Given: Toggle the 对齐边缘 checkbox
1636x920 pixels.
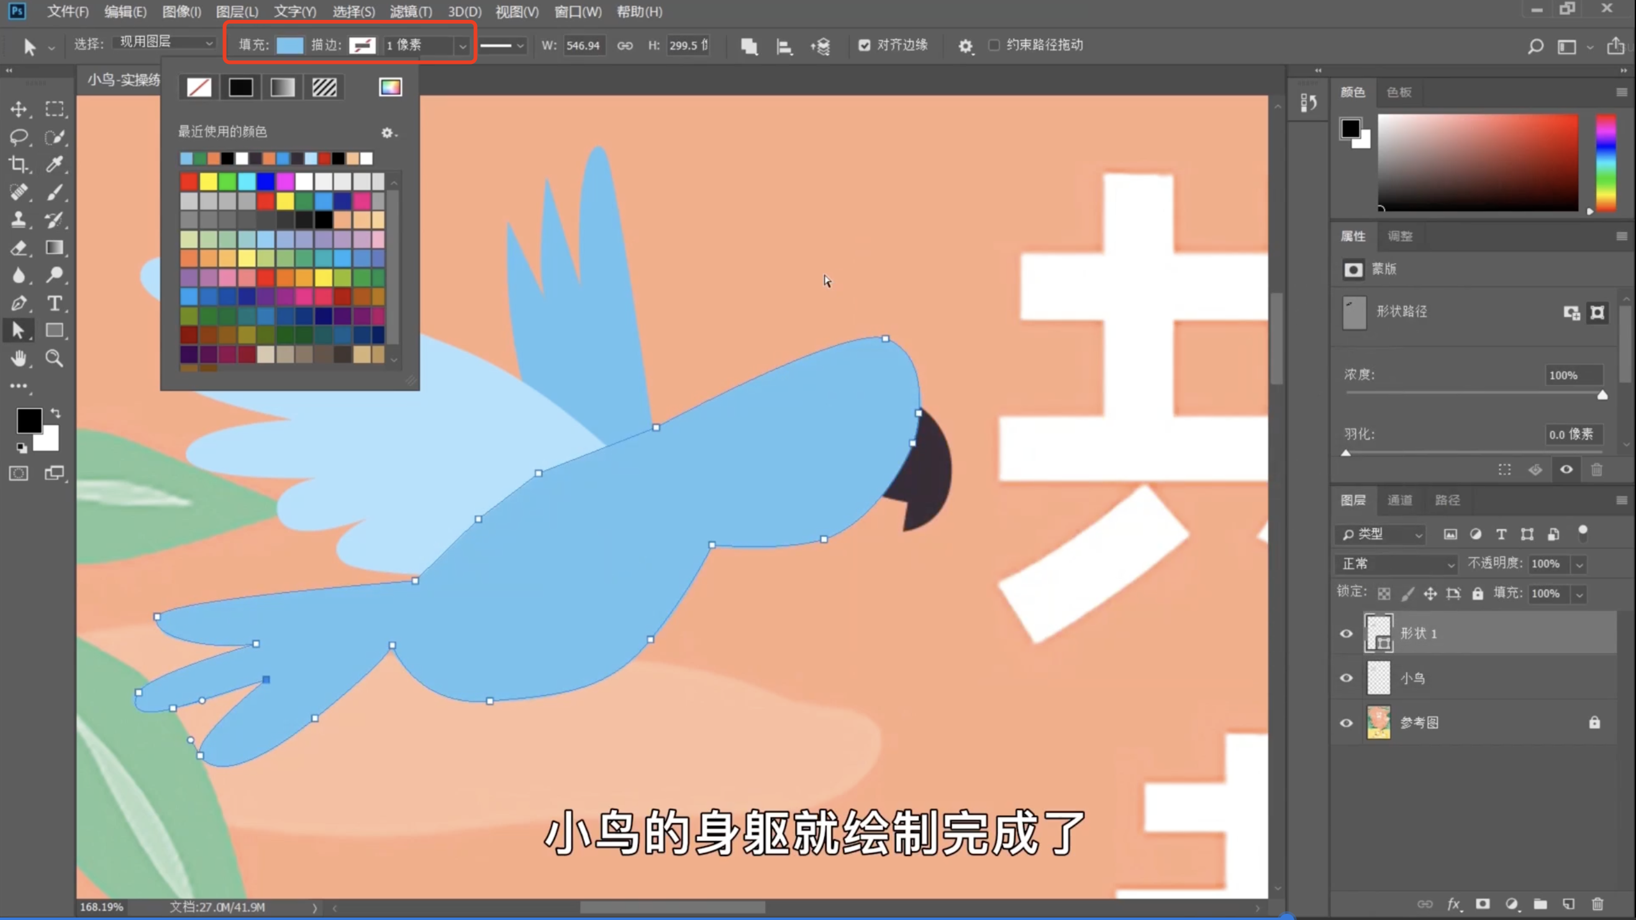Looking at the screenshot, I should [865, 45].
